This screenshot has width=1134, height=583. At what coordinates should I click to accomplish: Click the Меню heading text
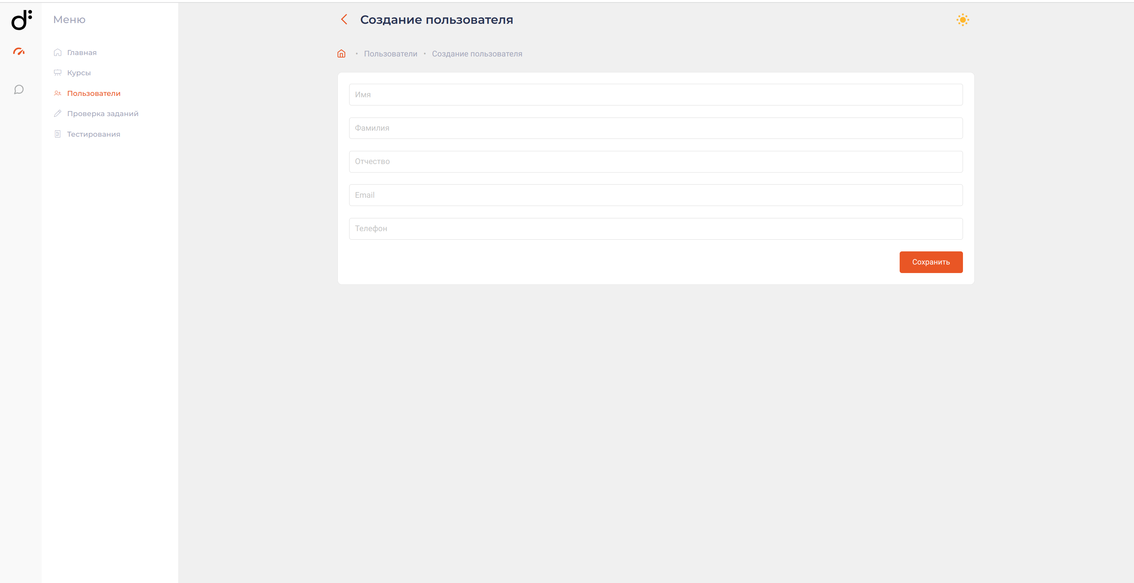(69, 19)
